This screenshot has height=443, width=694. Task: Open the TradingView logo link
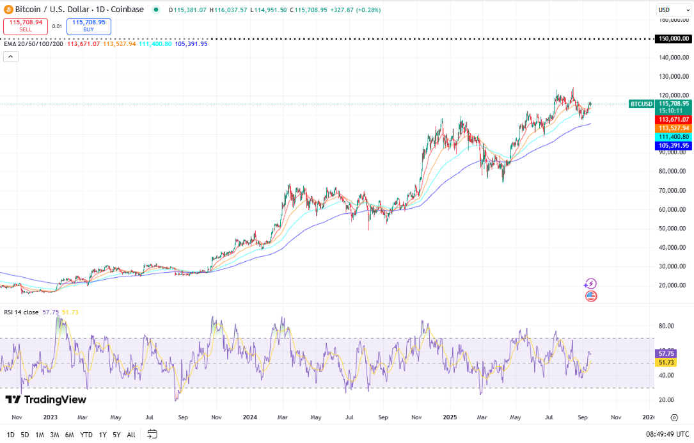[x=45, y=399]
